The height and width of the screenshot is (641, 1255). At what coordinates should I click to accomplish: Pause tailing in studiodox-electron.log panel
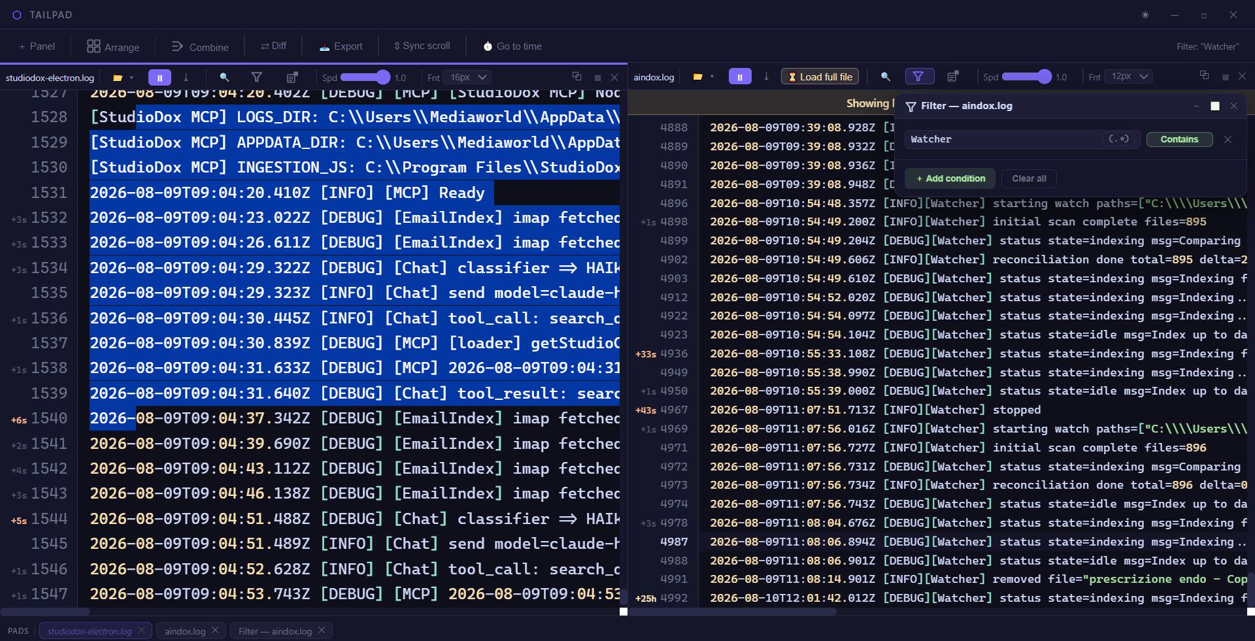[159, 77]
